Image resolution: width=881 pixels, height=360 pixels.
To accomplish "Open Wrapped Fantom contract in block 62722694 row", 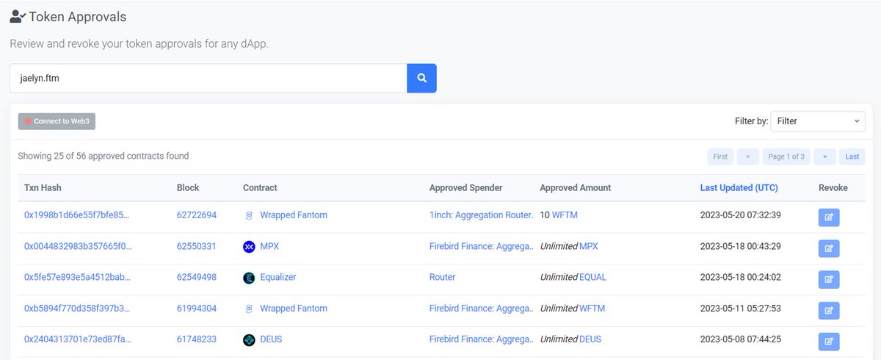I will [294, 215].
